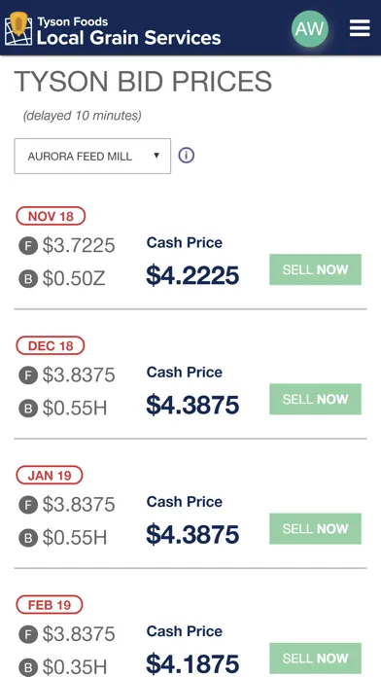Viewport: 381px width, 677px height.
Task: Click the F futures icon for NOV 18
Action: point(28,246)
